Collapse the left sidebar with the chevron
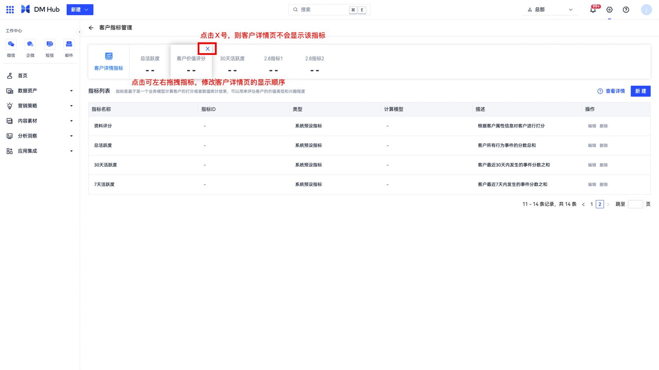 [80, 32]
